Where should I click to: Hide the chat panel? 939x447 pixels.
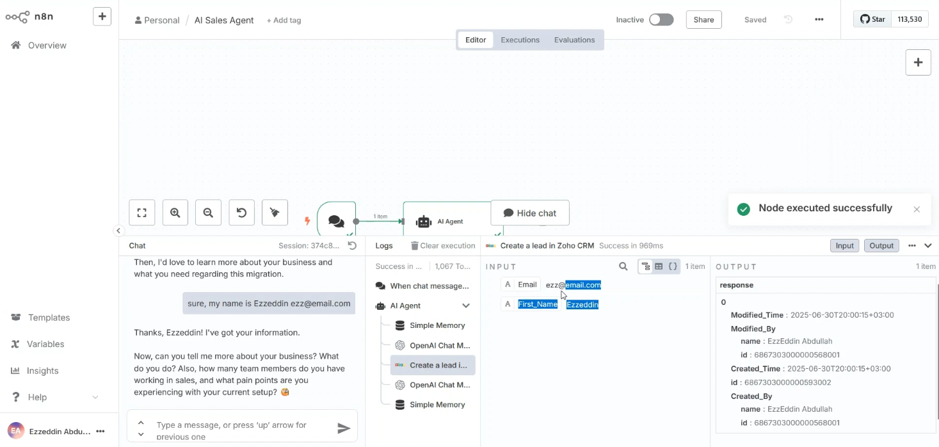pyautogui.click(x=530, y=213)
